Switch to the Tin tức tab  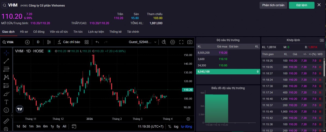click(x=78, y=32)
